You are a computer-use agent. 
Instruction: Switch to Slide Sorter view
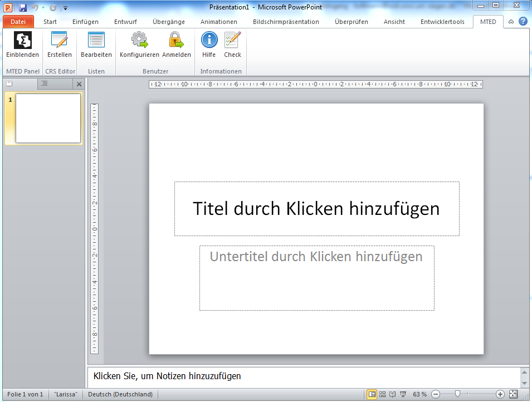382,394
